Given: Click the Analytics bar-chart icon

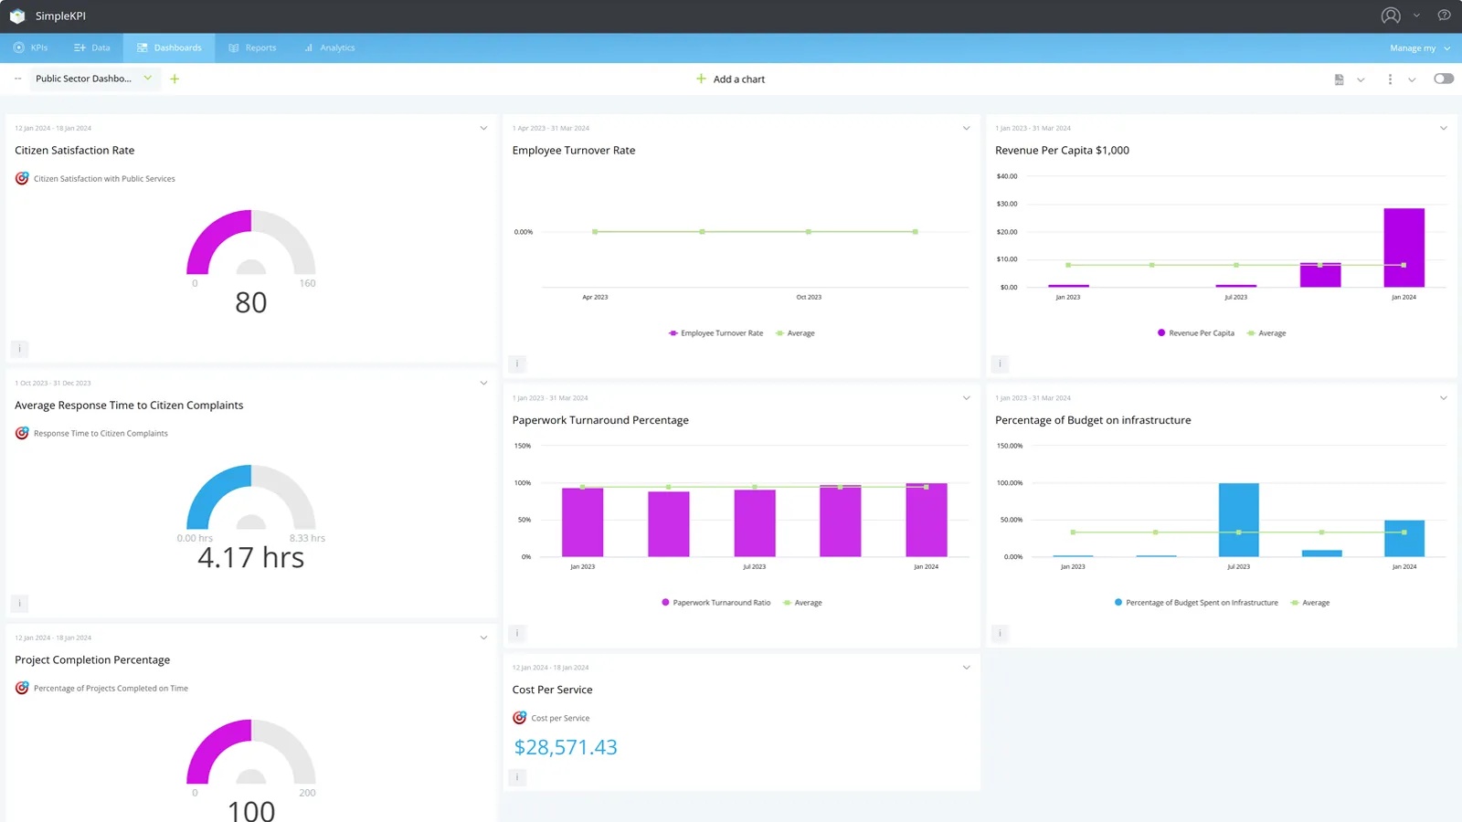Looking at the screenshot, I should tap(308, 47).
